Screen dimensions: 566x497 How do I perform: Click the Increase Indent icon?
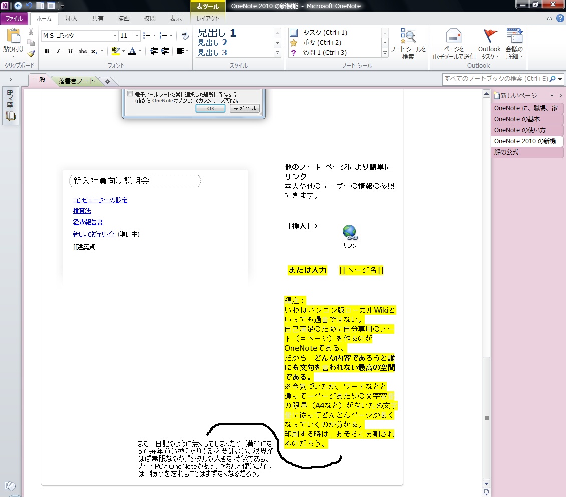(x=165, y=51)
